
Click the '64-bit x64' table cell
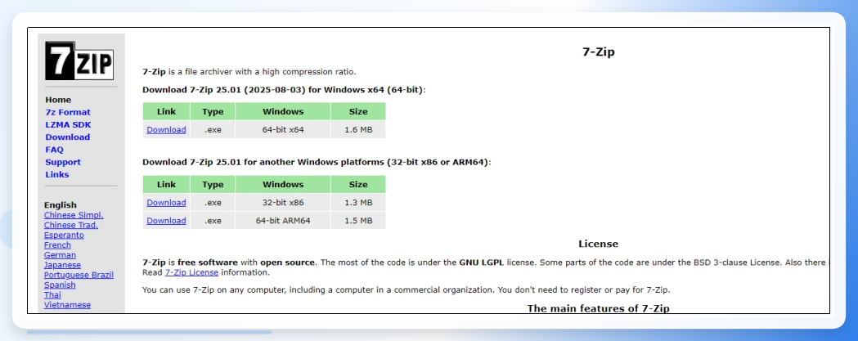283,130
